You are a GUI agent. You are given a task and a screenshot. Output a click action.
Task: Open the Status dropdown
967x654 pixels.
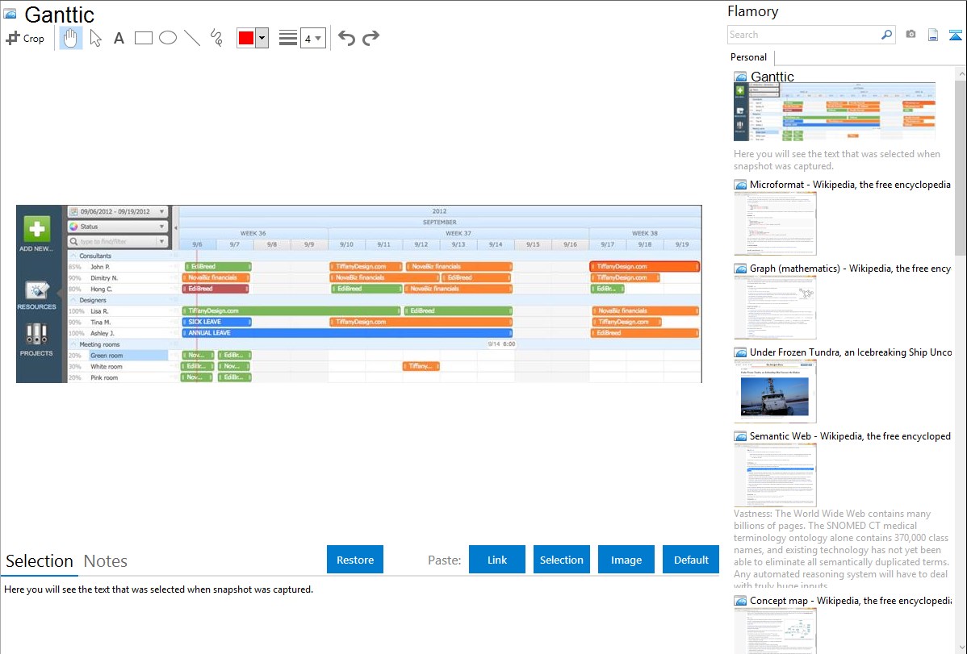click(117, 227)
